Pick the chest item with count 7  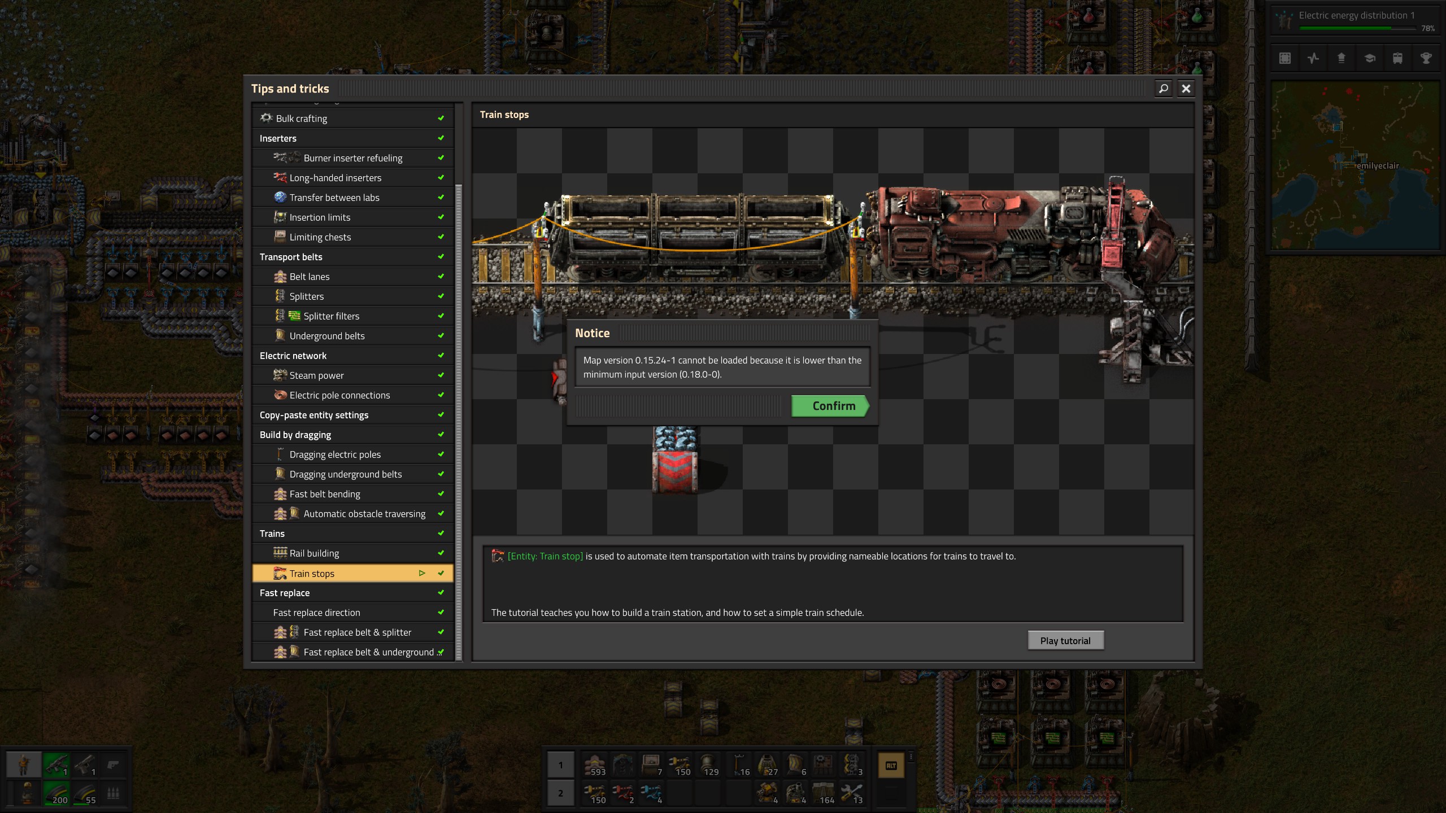pos(651,765)
